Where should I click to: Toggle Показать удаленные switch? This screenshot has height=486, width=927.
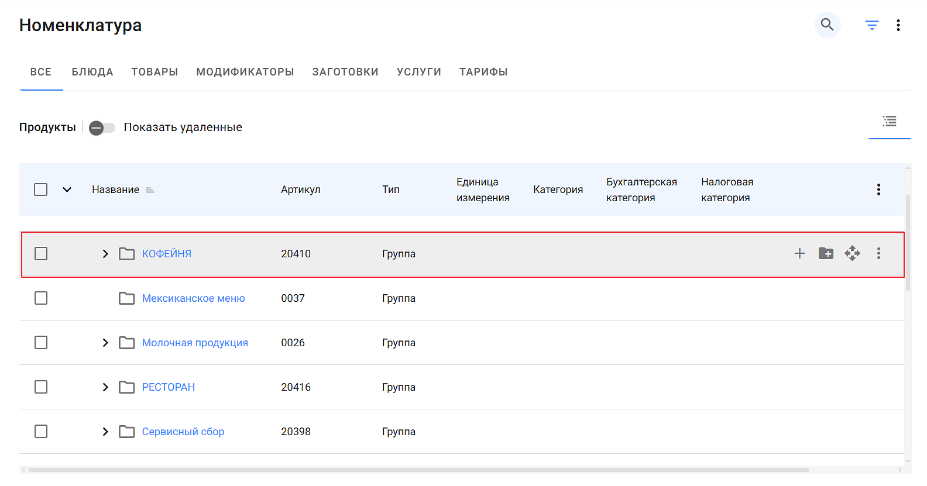click(x=102, y=127)
